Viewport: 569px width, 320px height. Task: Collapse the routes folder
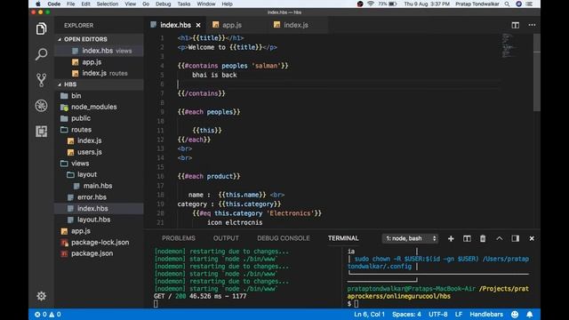pyautogui.click(x=76, y=130)
